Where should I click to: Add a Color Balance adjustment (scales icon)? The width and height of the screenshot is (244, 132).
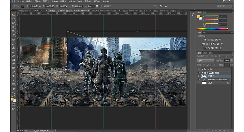[207, 44]
